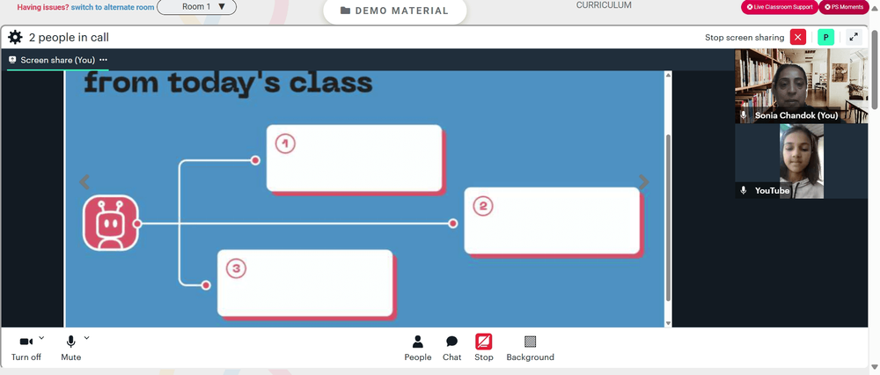Click microphone icon on YouTube tile

(744, 191)
